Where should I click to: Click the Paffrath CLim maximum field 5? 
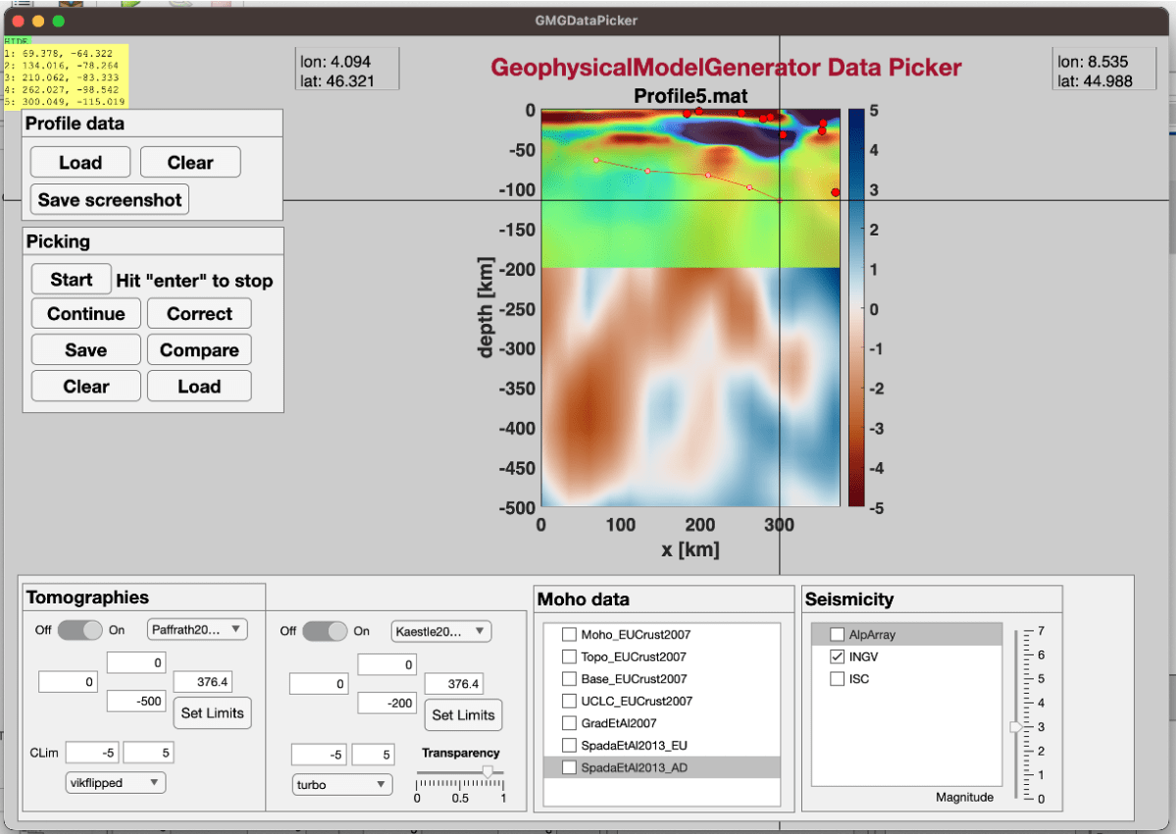149,753
